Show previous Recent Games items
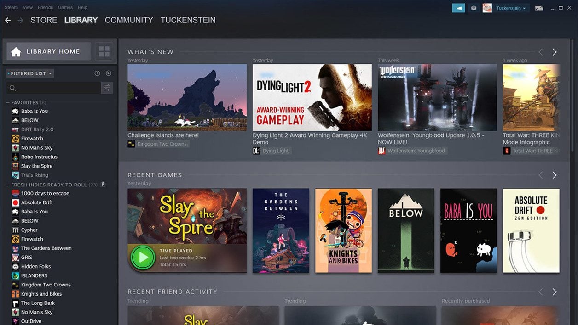578x325 pixels. [541, 175]
